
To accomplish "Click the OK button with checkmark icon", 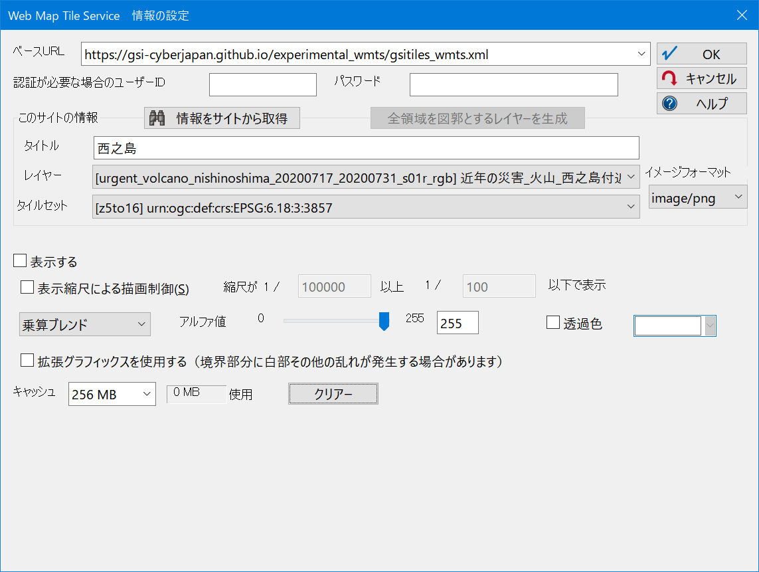I will (x=701, y=54).
